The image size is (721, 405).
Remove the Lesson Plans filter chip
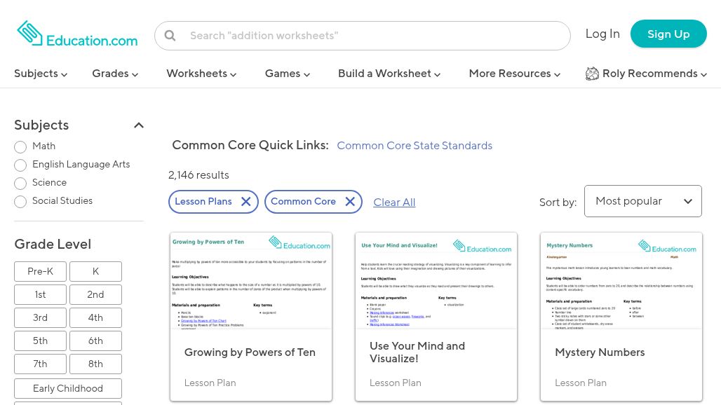coord(245,202)
